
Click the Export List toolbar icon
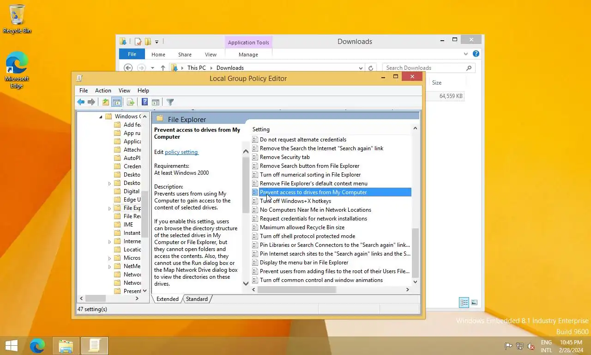131,102
